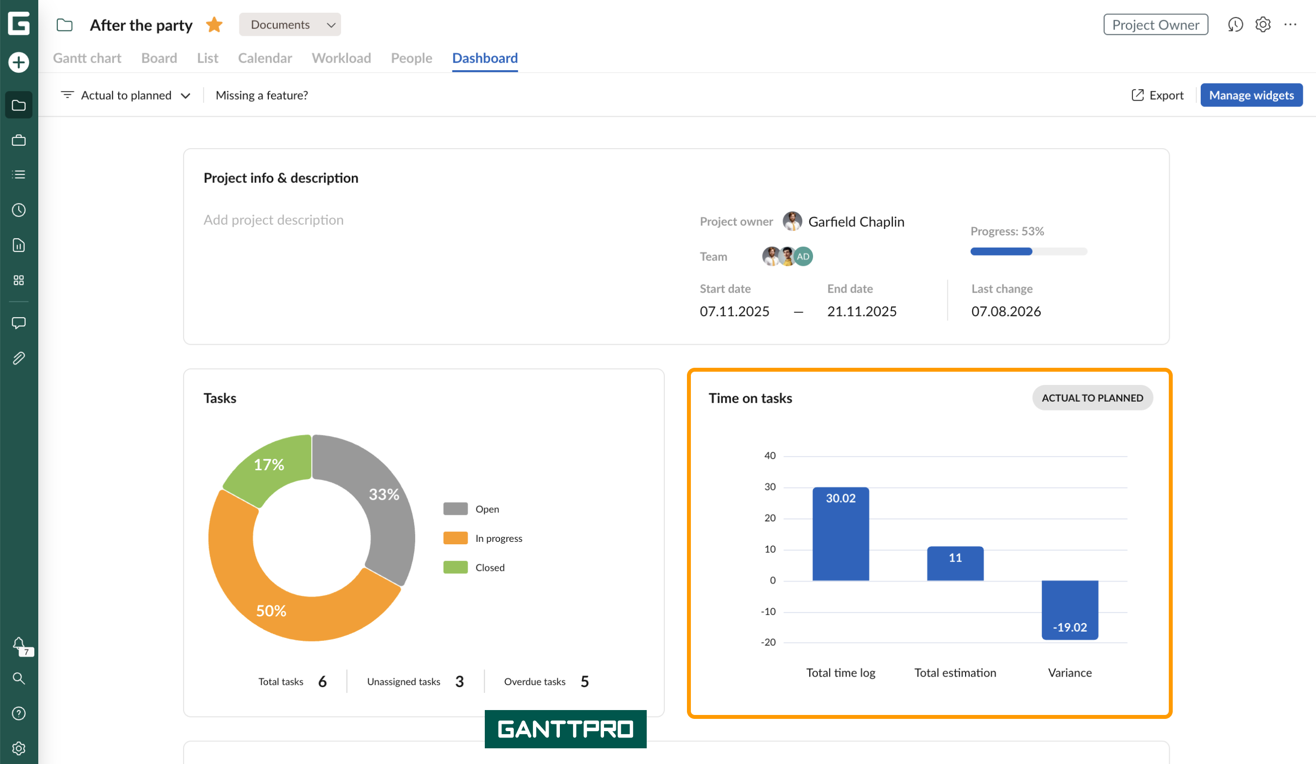
Task: Click the -19.02 Variance bar
Action: point(1070,610)
